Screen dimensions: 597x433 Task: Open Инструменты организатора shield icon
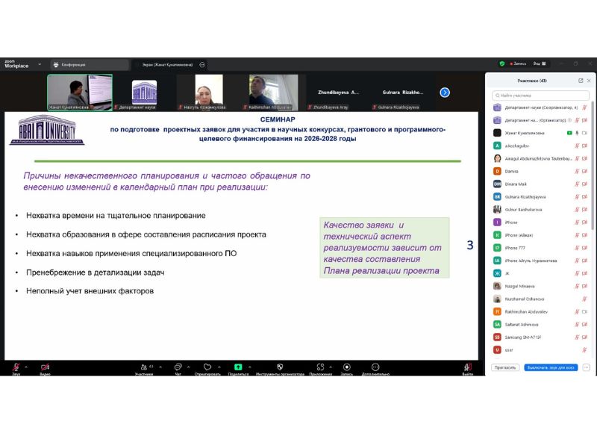pos(280,367)
